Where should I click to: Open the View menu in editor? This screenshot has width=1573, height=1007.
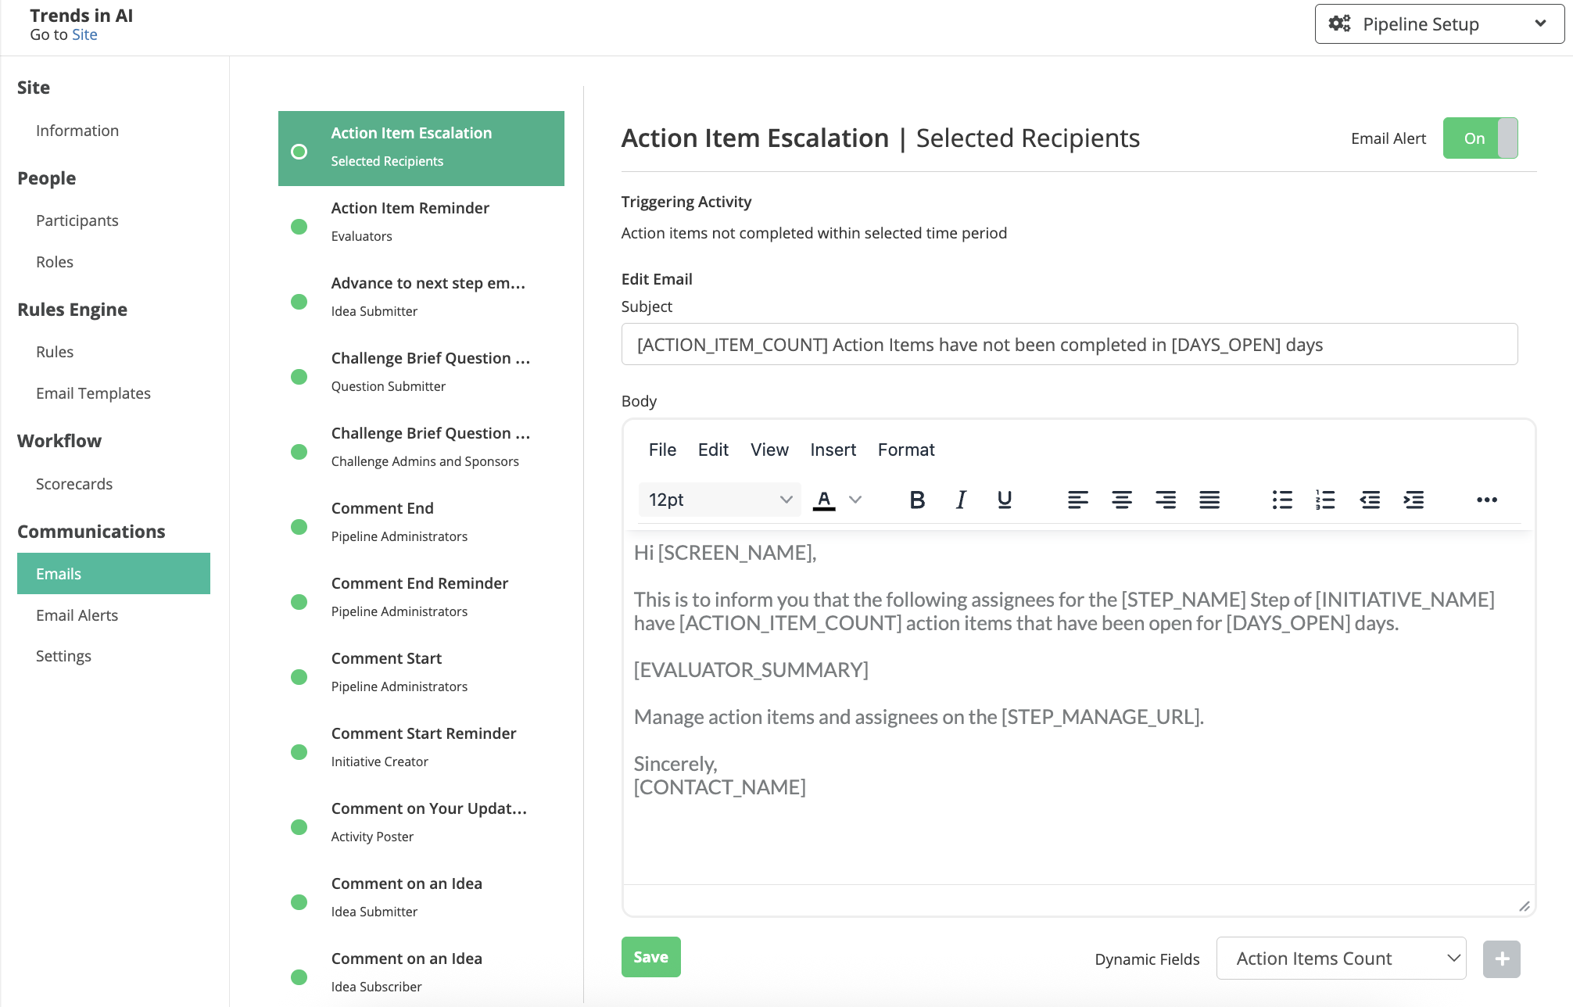click(x=769, y=450)
